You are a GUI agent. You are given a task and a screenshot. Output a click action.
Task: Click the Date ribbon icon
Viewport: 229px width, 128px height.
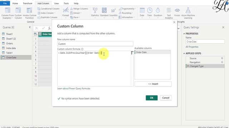click(142, 13)
